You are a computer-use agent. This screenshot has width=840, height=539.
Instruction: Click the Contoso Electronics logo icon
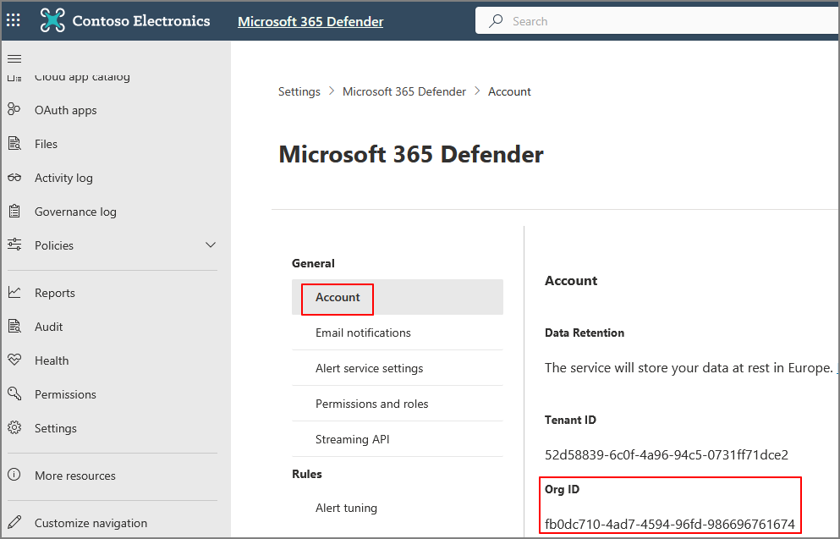(x=52, y=20)
